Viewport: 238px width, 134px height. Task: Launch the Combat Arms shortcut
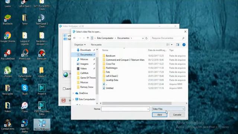coord(7,125)
